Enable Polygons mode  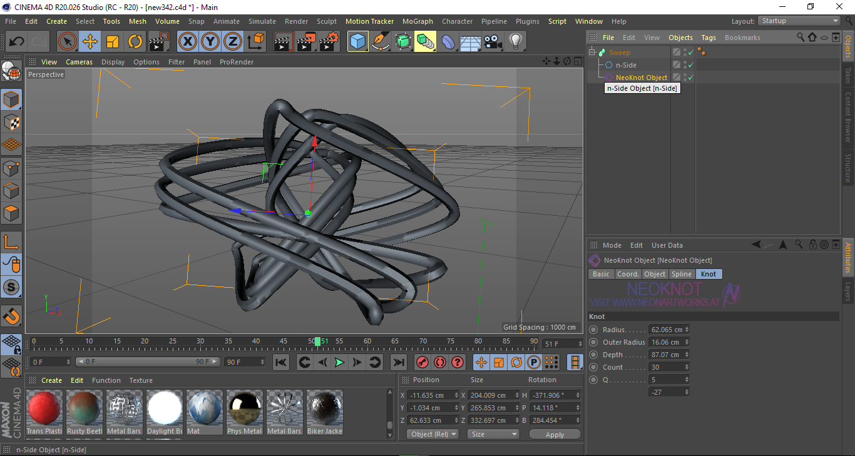[x=11, y=213]
